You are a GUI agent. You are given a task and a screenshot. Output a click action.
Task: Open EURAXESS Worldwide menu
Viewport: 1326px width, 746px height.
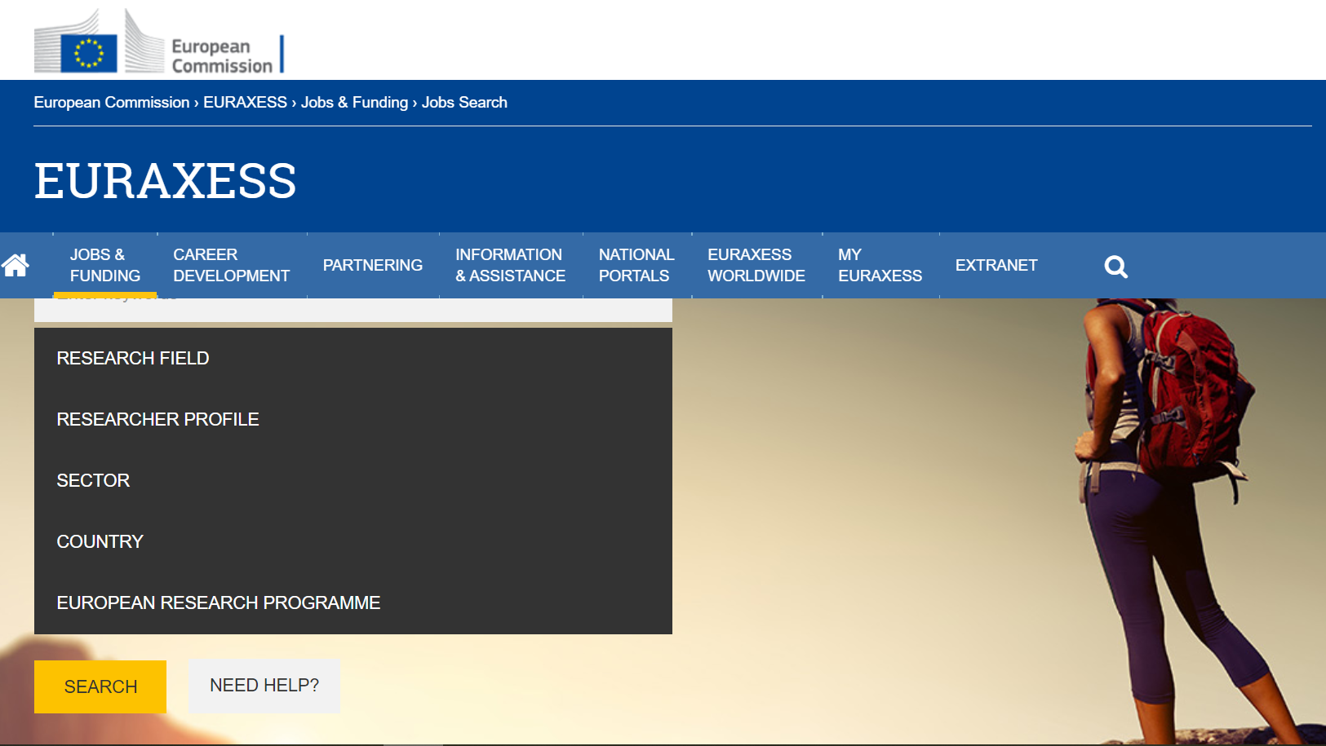756,266
